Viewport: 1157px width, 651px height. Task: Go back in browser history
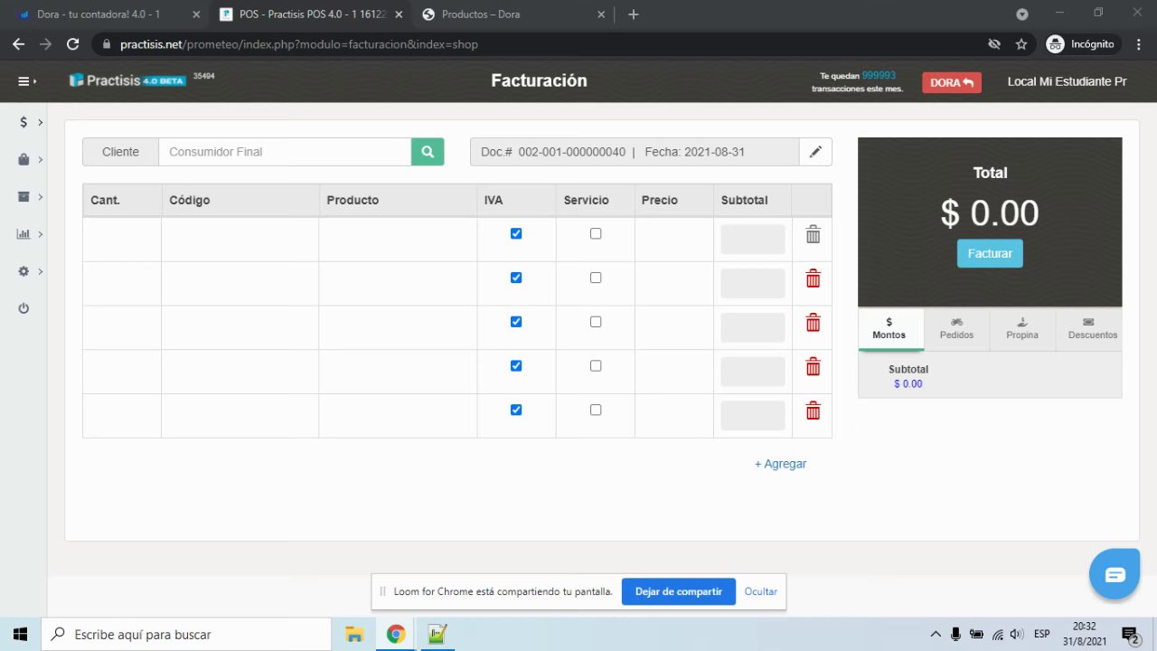tap(18, 43)
